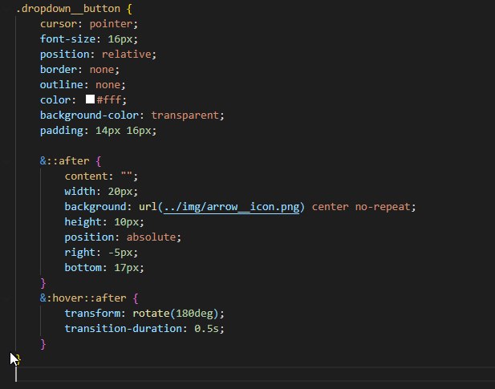495x389 pixels.
Task: Click the 'outline: none;' line
Action: [83, 84]
